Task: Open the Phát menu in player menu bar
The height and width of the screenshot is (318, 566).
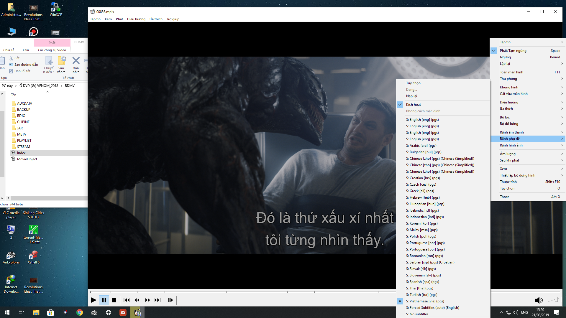Action: click(x=119, y=19)
